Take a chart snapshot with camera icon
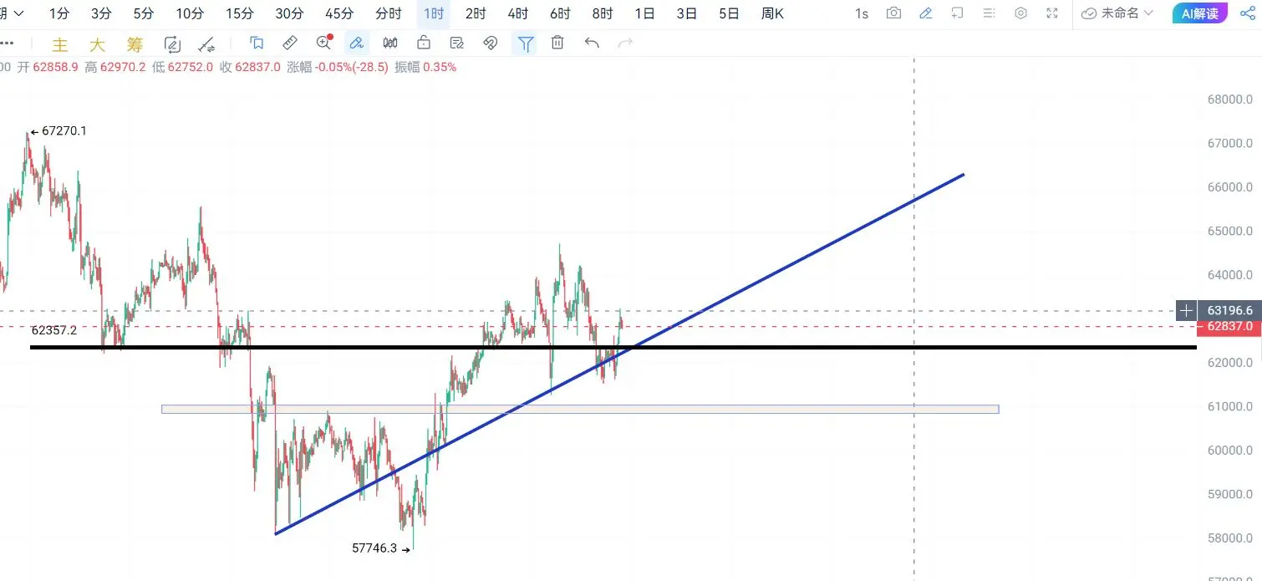The height and width of the screenshot is (581, 1262). coord(894,13)
